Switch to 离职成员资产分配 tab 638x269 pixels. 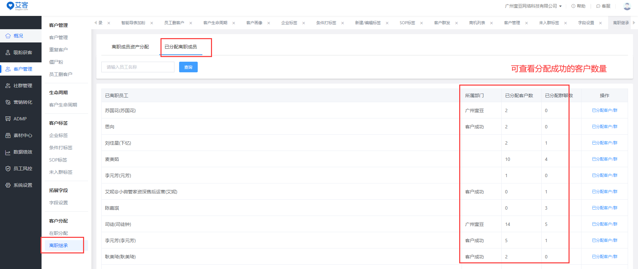click(x=130, y=47)
